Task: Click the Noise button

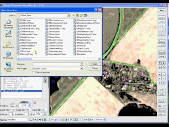Action: pos(162,56)
